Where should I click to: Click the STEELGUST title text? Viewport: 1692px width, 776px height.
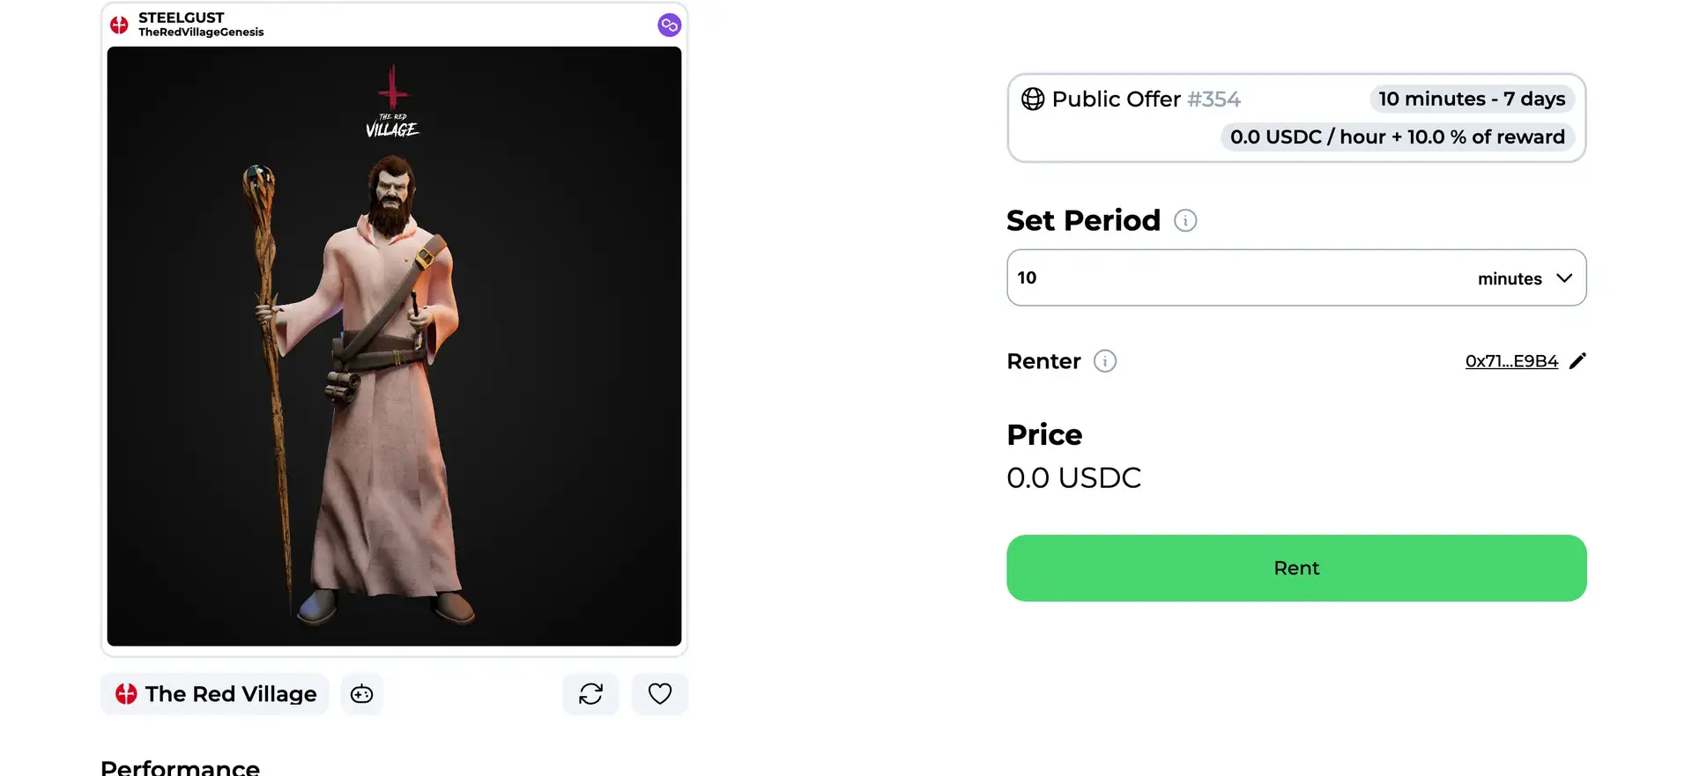point(182,18)
